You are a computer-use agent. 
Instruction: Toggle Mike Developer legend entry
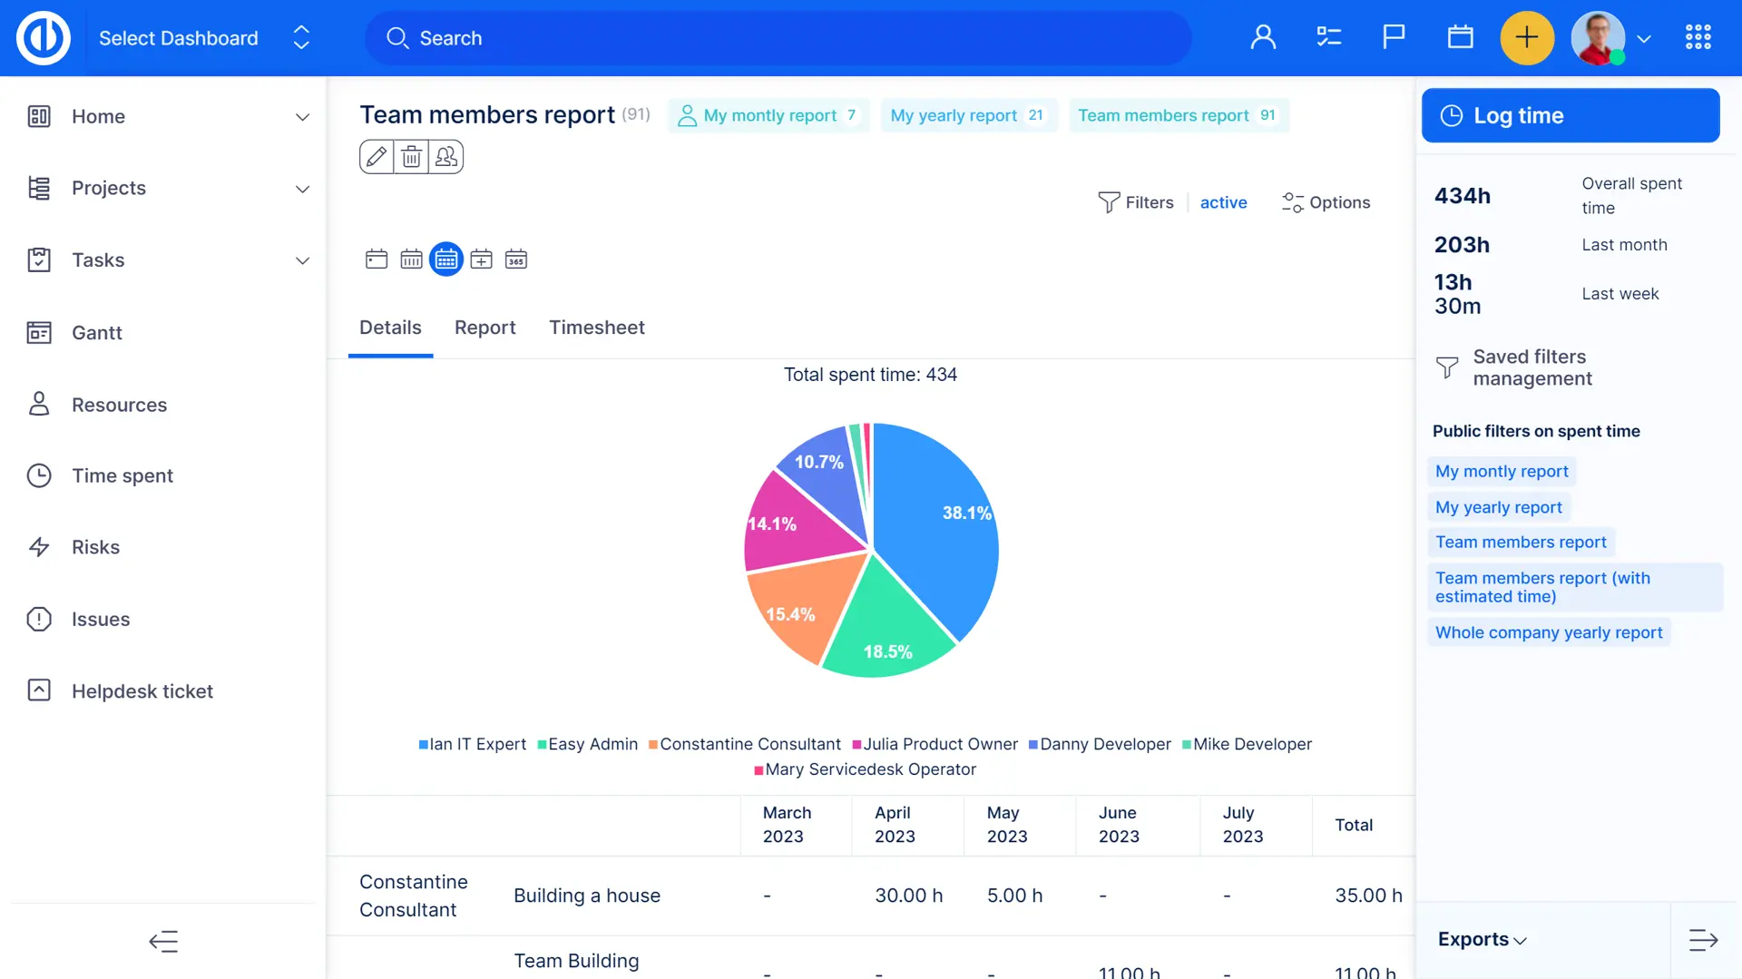pos(1248,744)
